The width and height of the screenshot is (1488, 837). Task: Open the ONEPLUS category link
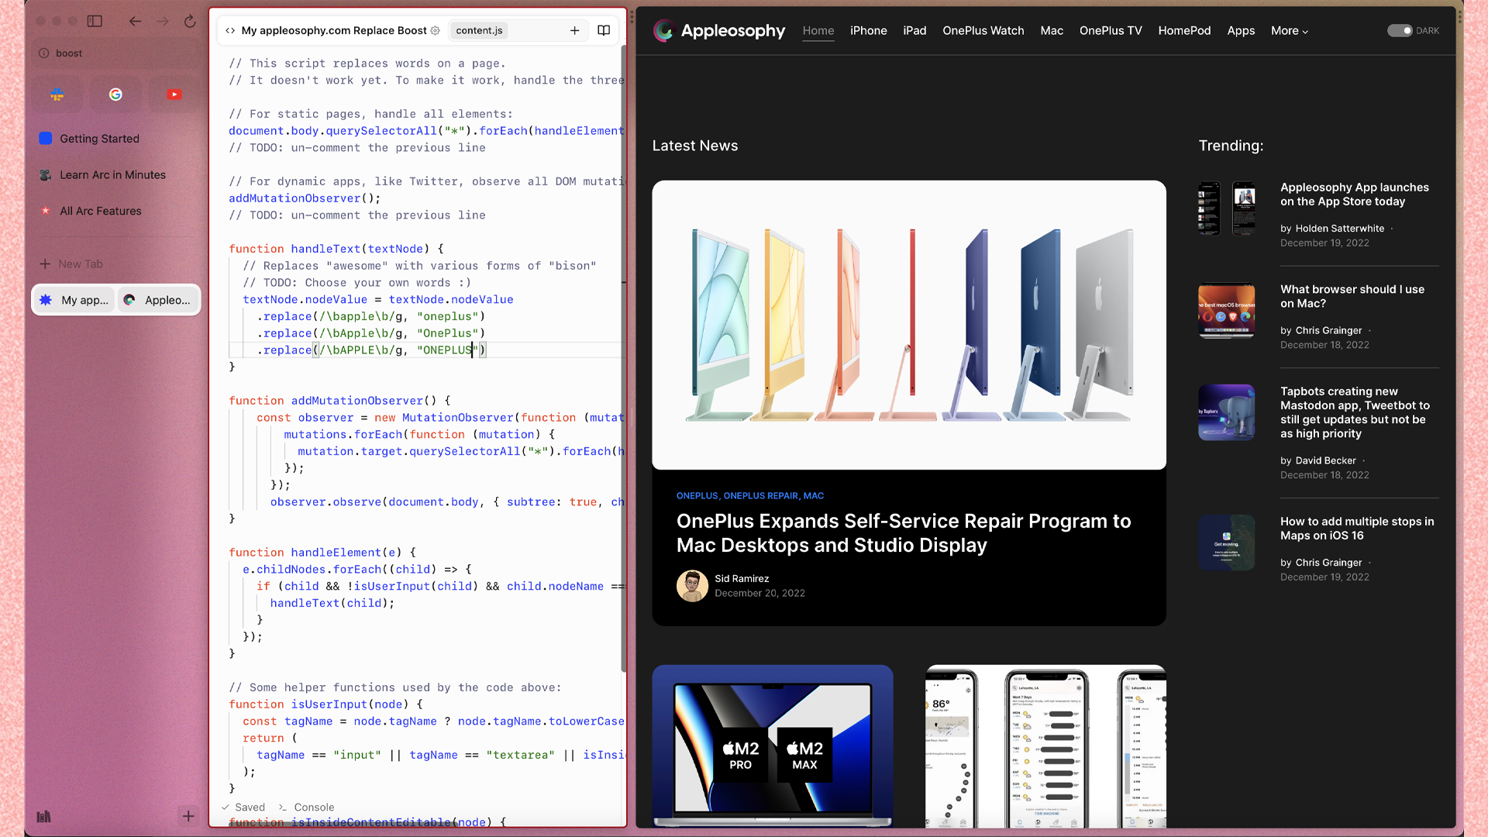[x=697, y=495]
